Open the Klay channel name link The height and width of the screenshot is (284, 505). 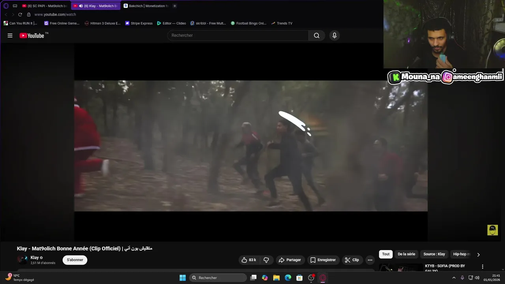point(35,258)
